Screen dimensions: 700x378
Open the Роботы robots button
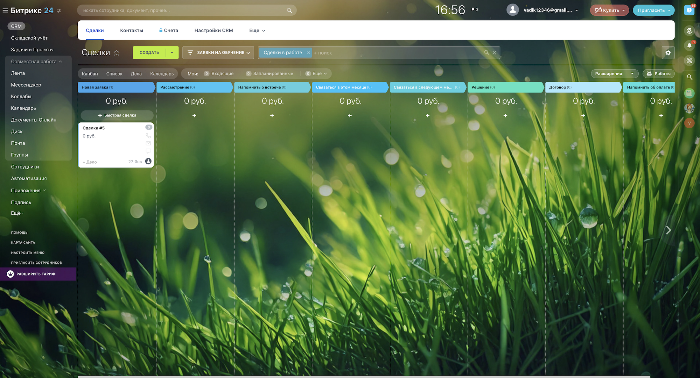pos(658,74)
